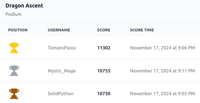
Task: Open TomatoPasta's username entry
Action: pos(62,48)
